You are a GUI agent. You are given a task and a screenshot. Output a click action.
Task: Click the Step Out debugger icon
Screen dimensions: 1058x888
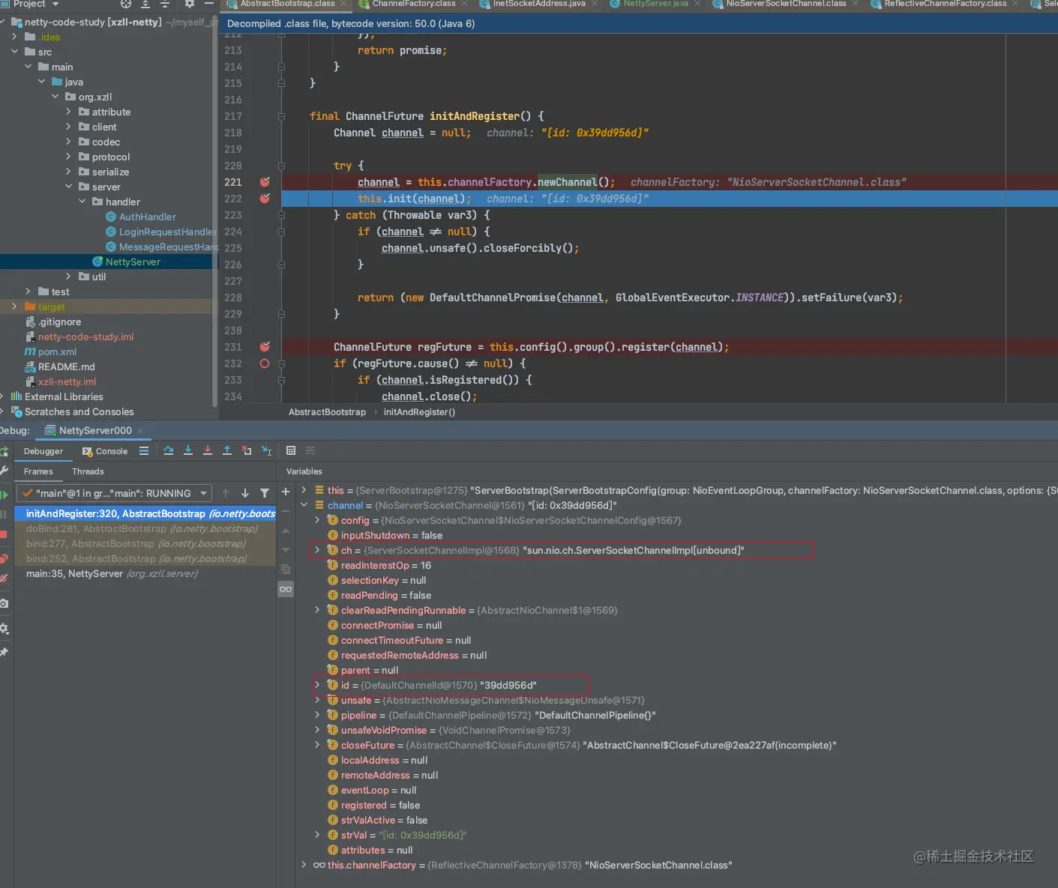227,450
